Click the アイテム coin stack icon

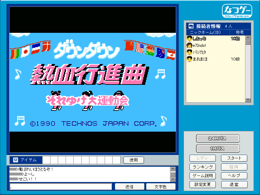[x=16, y=160]
